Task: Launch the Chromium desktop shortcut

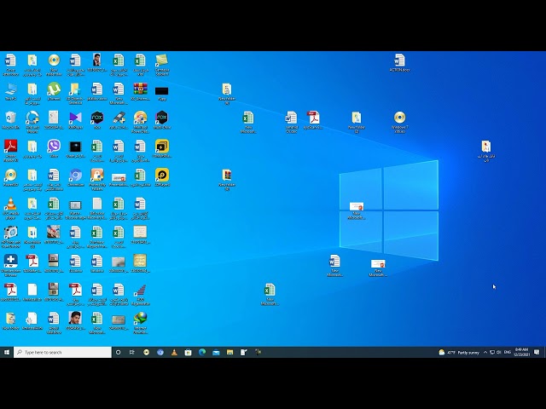Action: click(x=75, y=178)
